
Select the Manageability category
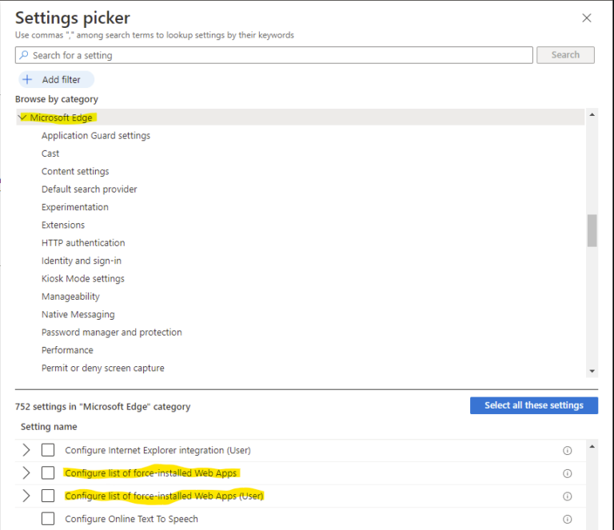click(x=70, y=297)
